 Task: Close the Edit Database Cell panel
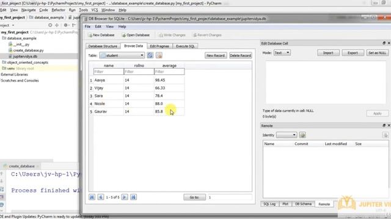click(389, 43)
